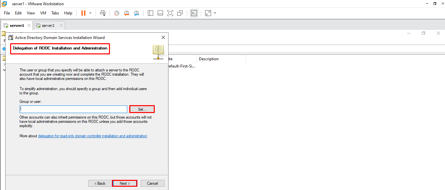
Task: Open the Help menu
Action: [x=68, y=13]
